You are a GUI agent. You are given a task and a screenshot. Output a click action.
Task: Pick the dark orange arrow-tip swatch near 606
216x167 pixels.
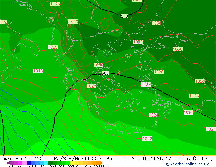pyautogui.click(x=102, y=163)
